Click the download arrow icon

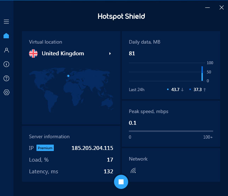click(x=182, y=90)
